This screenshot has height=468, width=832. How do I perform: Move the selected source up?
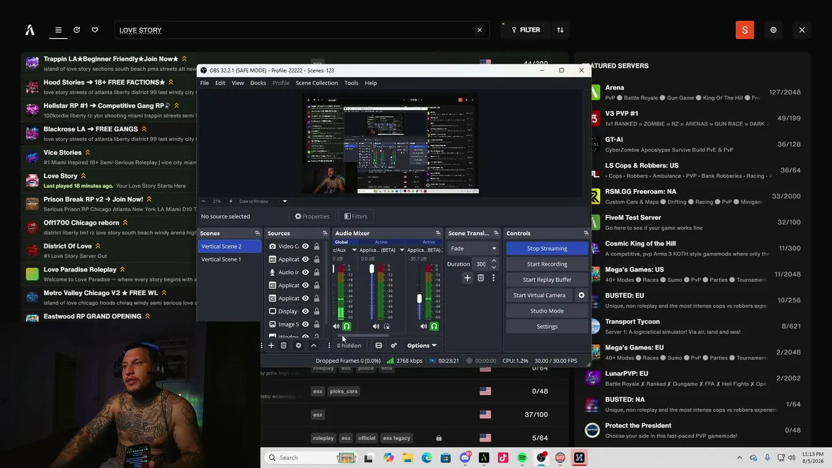(x=313, y=345)
